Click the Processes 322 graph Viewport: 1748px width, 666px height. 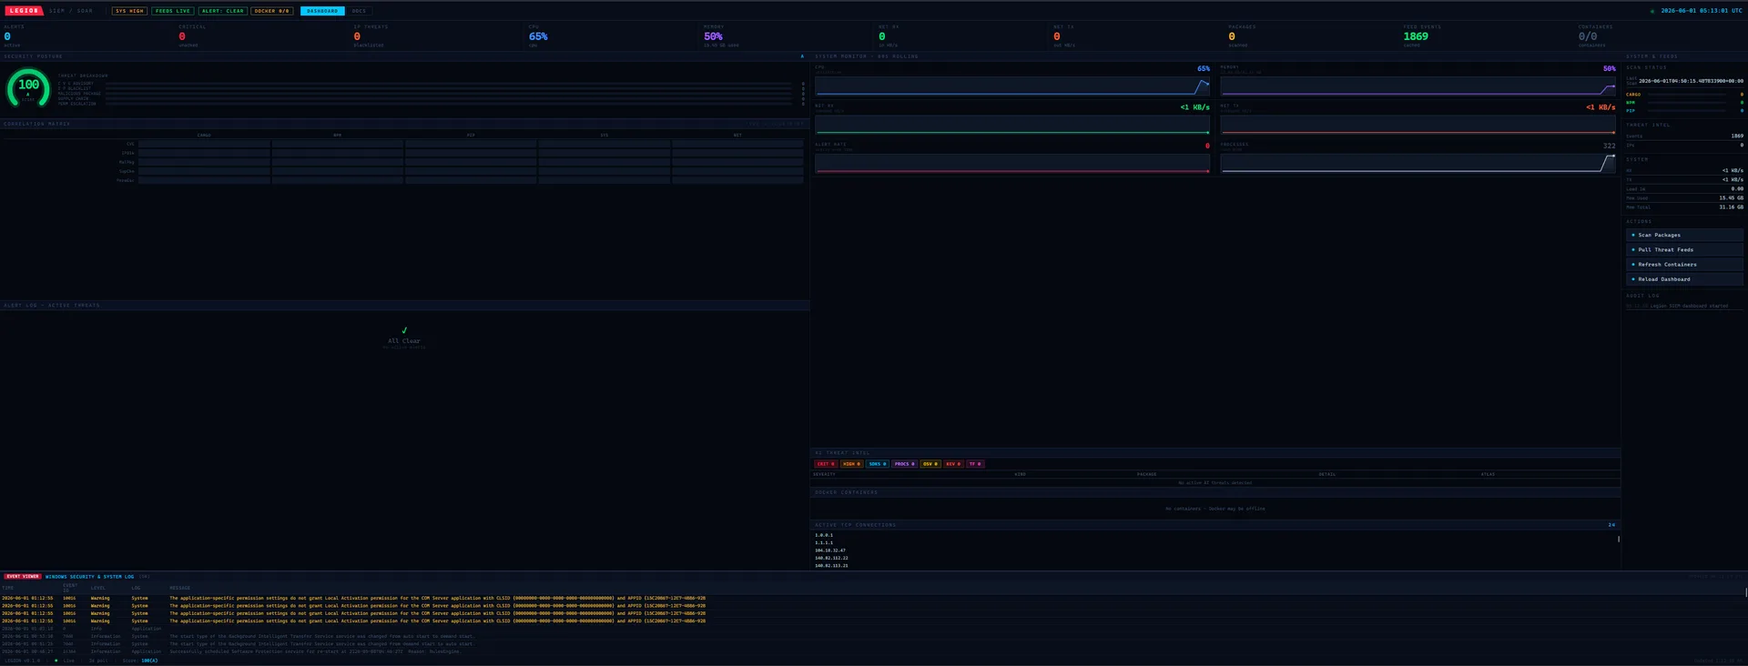tap(1418, 163)
